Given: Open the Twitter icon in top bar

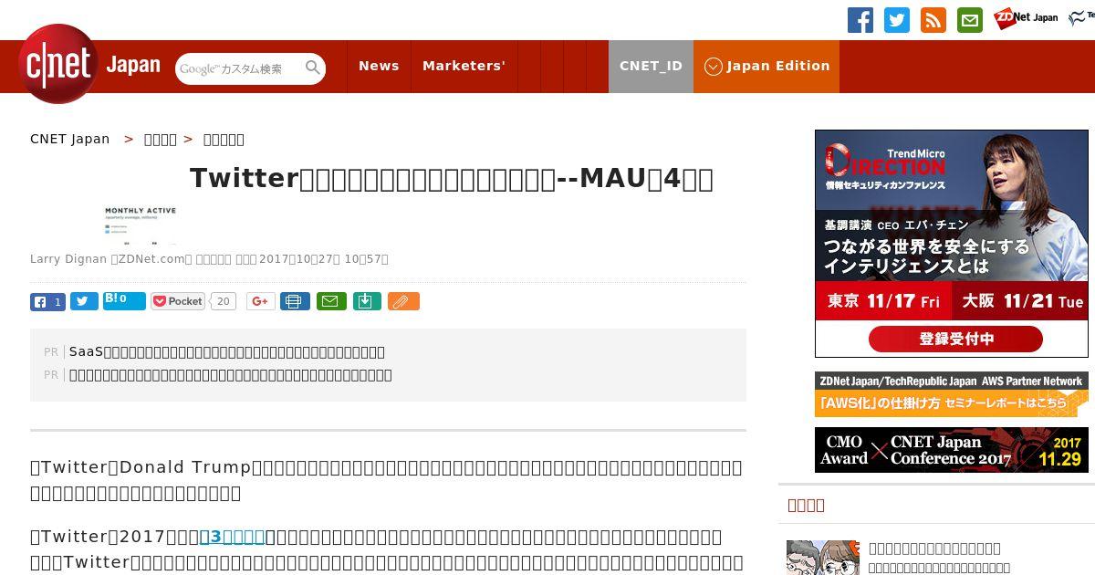Looking at the screenshot, I should (x=897, y=20).
